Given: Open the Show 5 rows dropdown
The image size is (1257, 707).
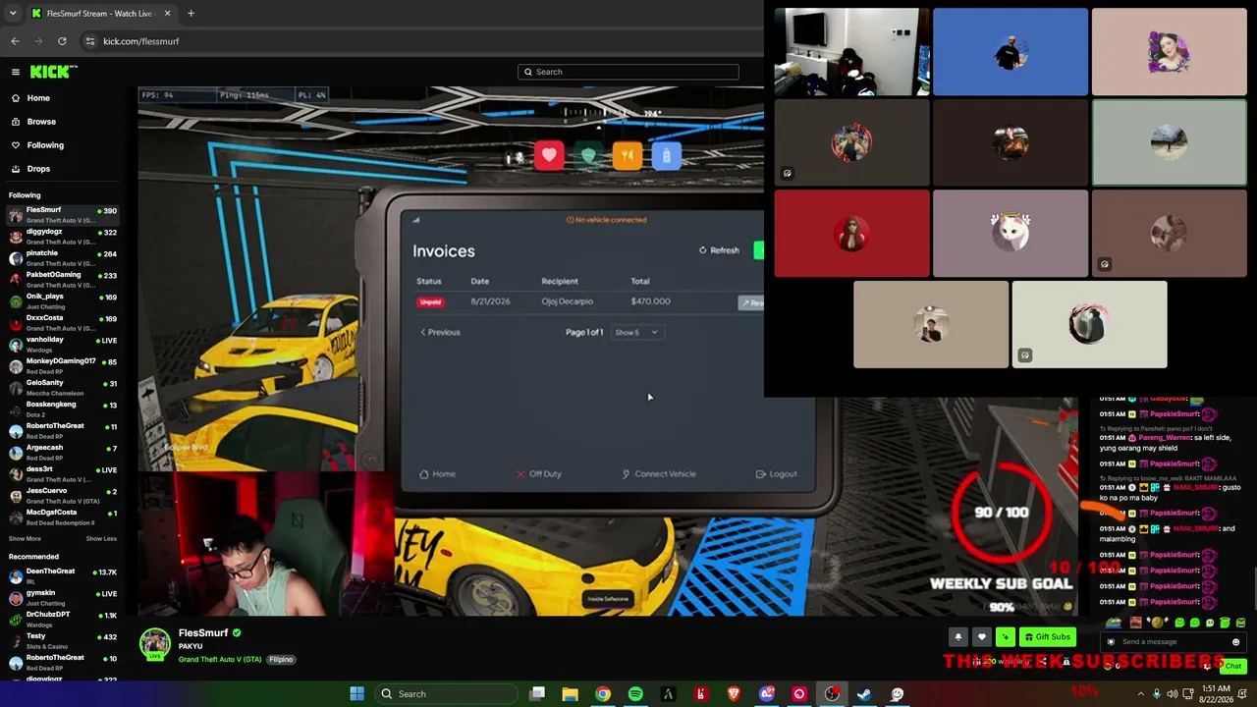Looking at the screenshot, I should click(x=636, y=332).
